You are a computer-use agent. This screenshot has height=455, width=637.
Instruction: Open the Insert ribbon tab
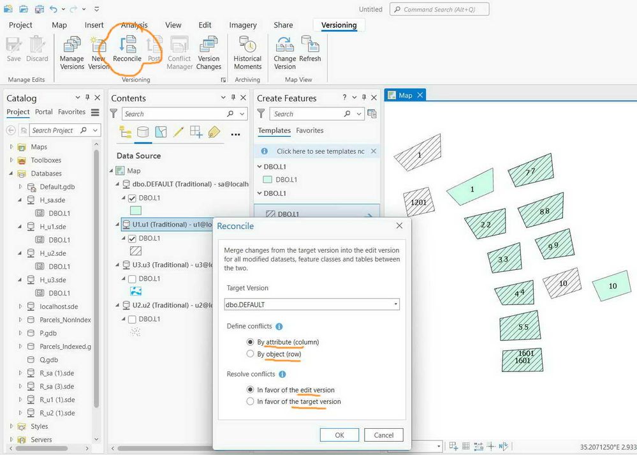[94, 26]
